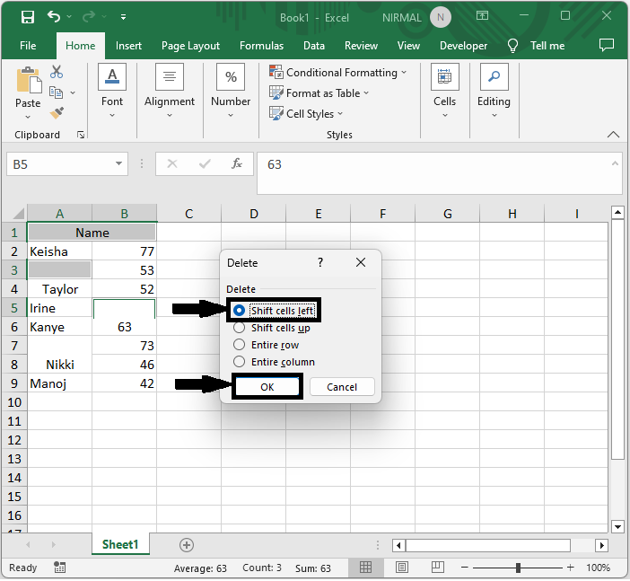Open the Comments speech bubble icon

[x=607, y=45]
